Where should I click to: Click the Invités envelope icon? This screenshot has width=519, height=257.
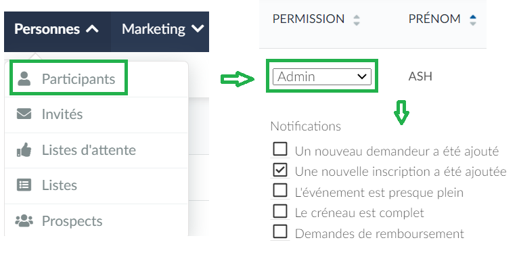[x=24, y=114]
